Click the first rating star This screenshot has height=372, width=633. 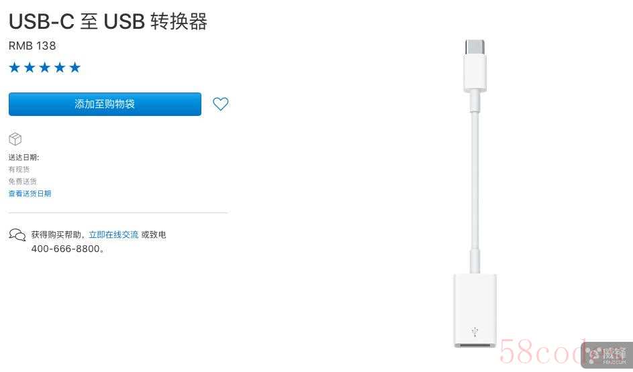[15, 67]
